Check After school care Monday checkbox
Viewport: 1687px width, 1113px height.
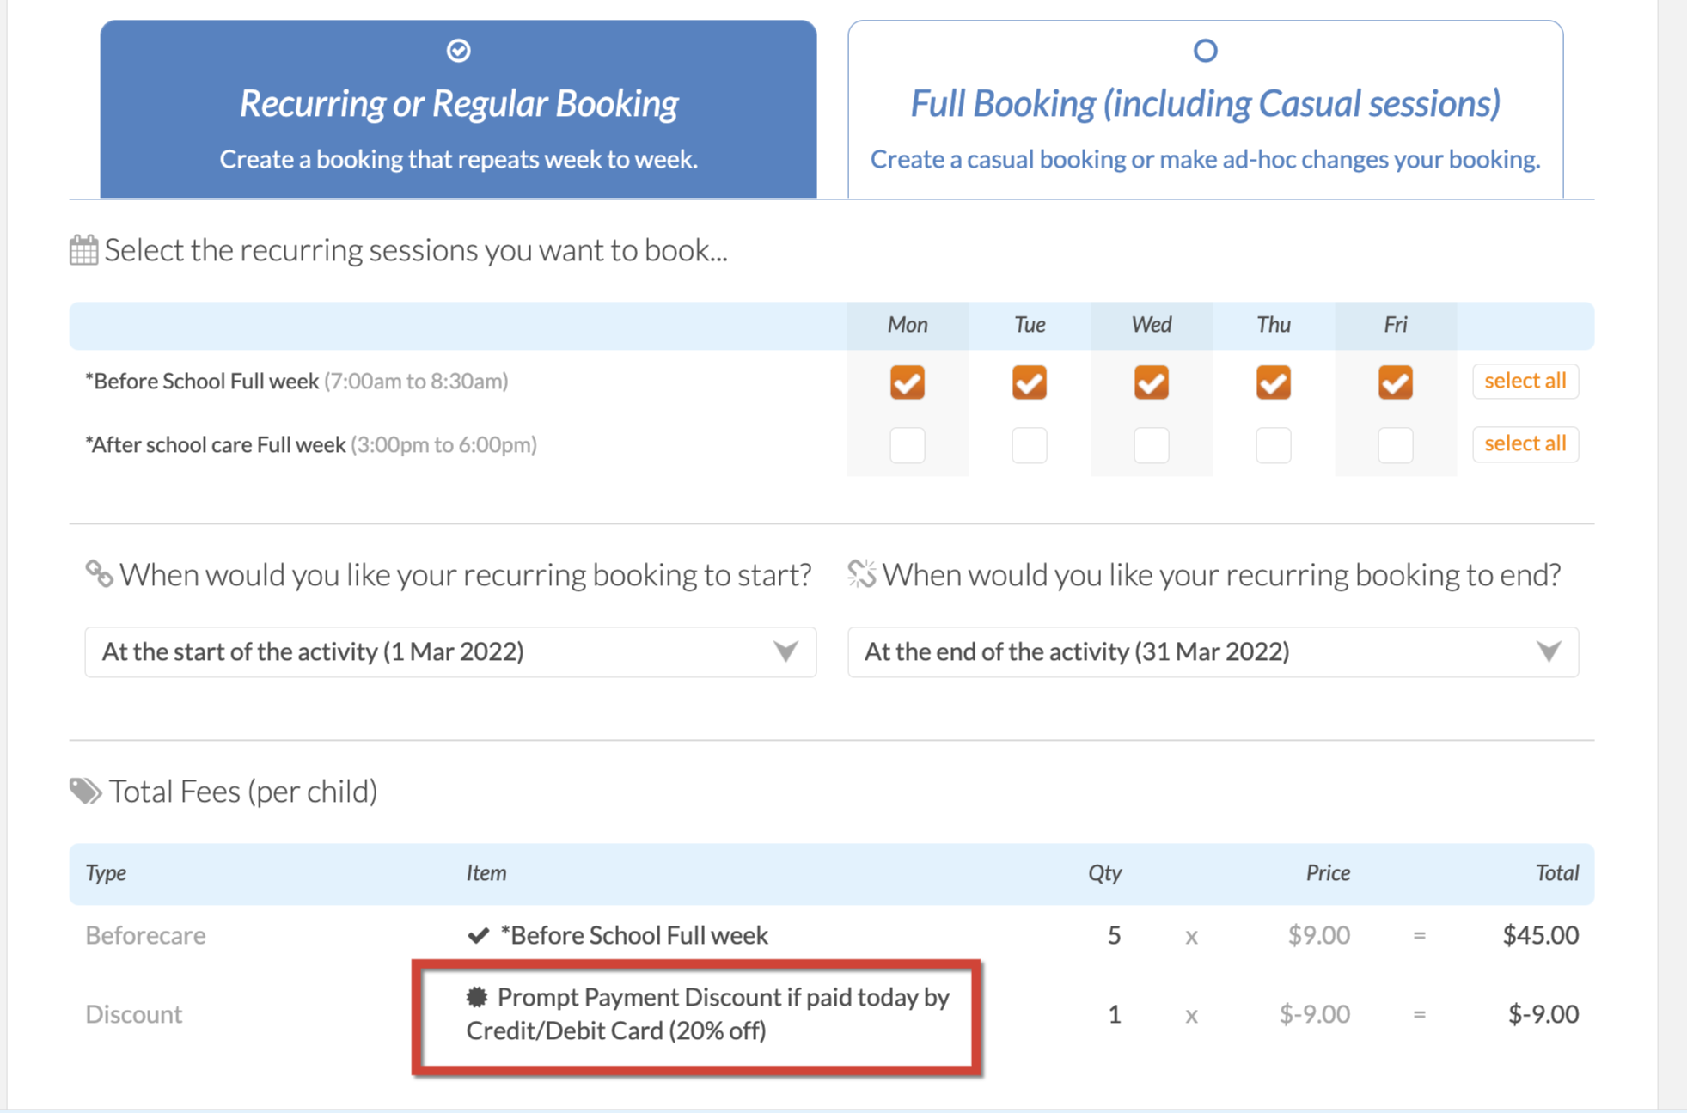pos(908,445)
